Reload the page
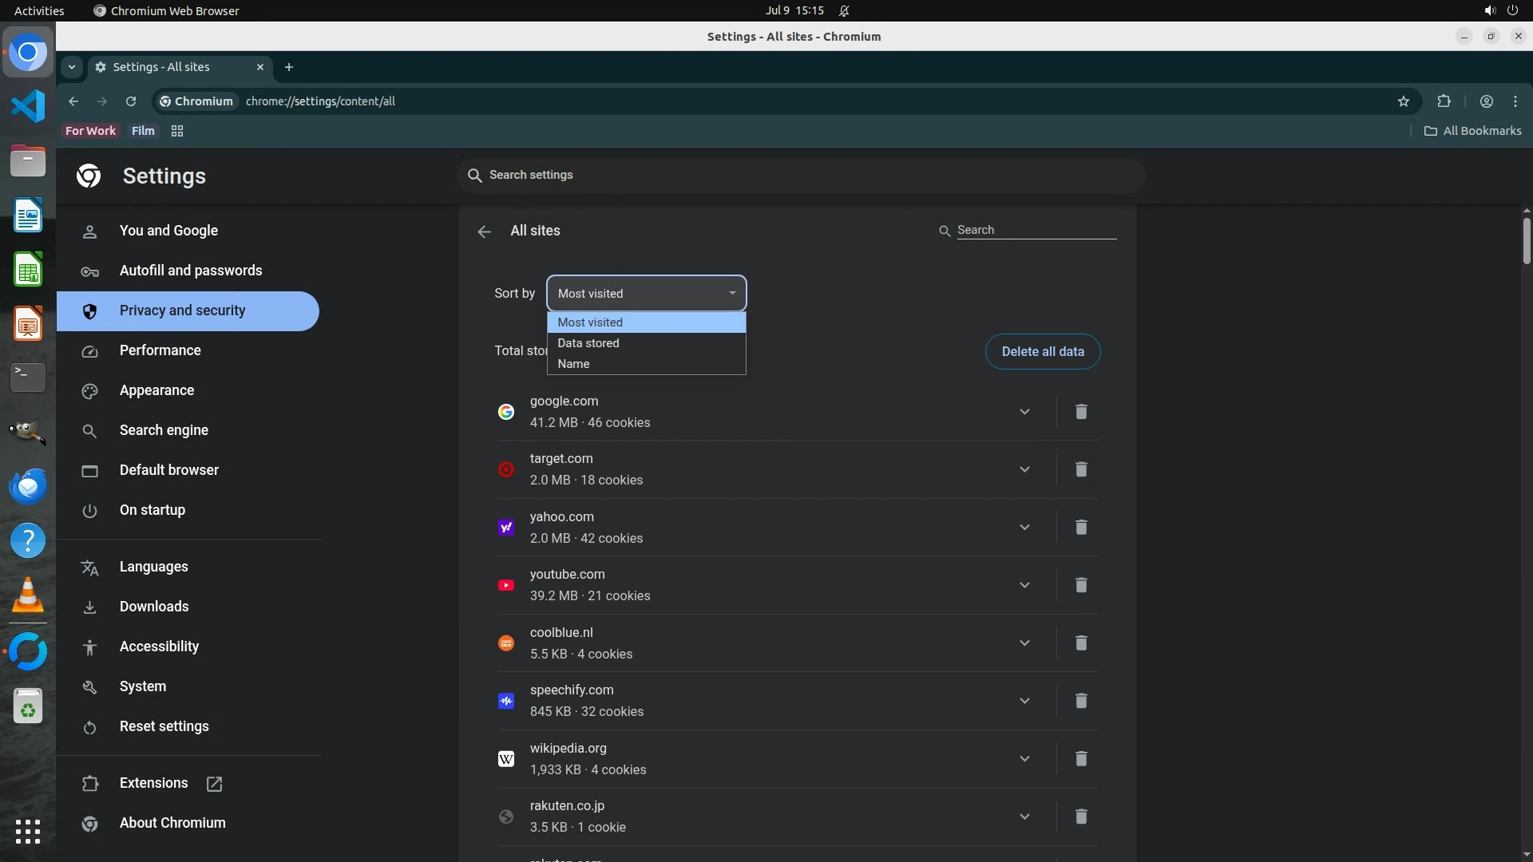 [x=131, y=101]
